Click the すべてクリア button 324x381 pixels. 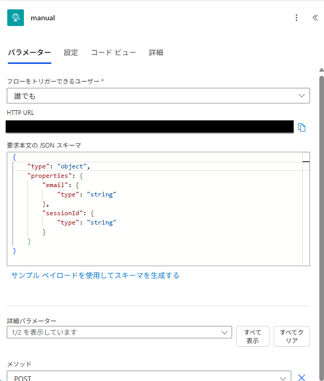292,336
